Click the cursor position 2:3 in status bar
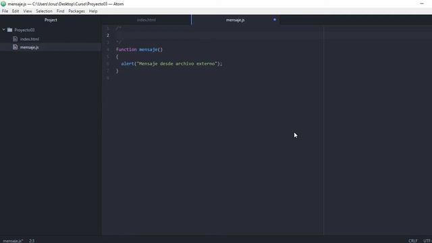 tap(32, 241)
